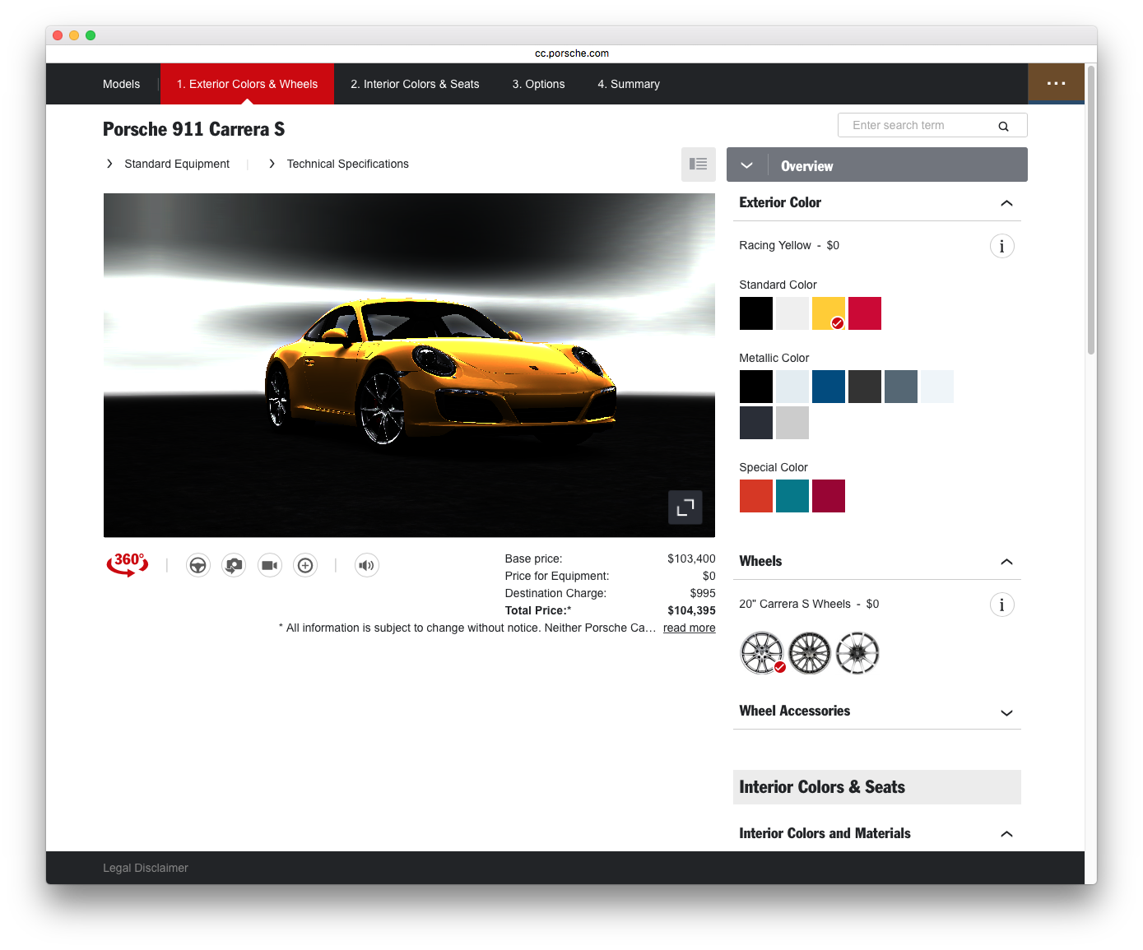Collapse the Exterior Color section
Viewport: 1143px width, 950px height.
pyautogui.click(x=1006, y=203)
